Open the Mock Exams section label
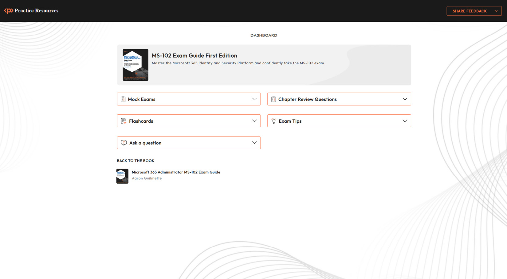 [142, 99]
